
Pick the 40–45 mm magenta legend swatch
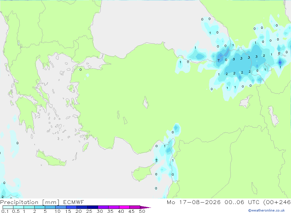124,207
